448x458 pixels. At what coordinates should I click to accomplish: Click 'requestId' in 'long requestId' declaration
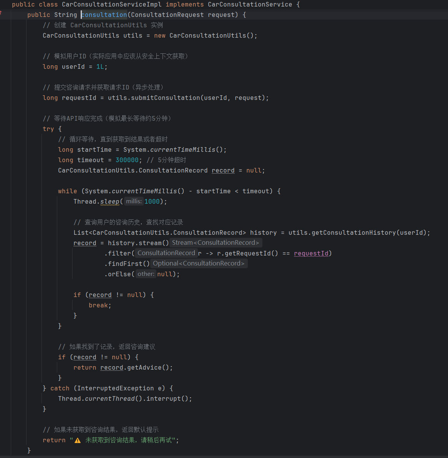[x=79, y=98]
